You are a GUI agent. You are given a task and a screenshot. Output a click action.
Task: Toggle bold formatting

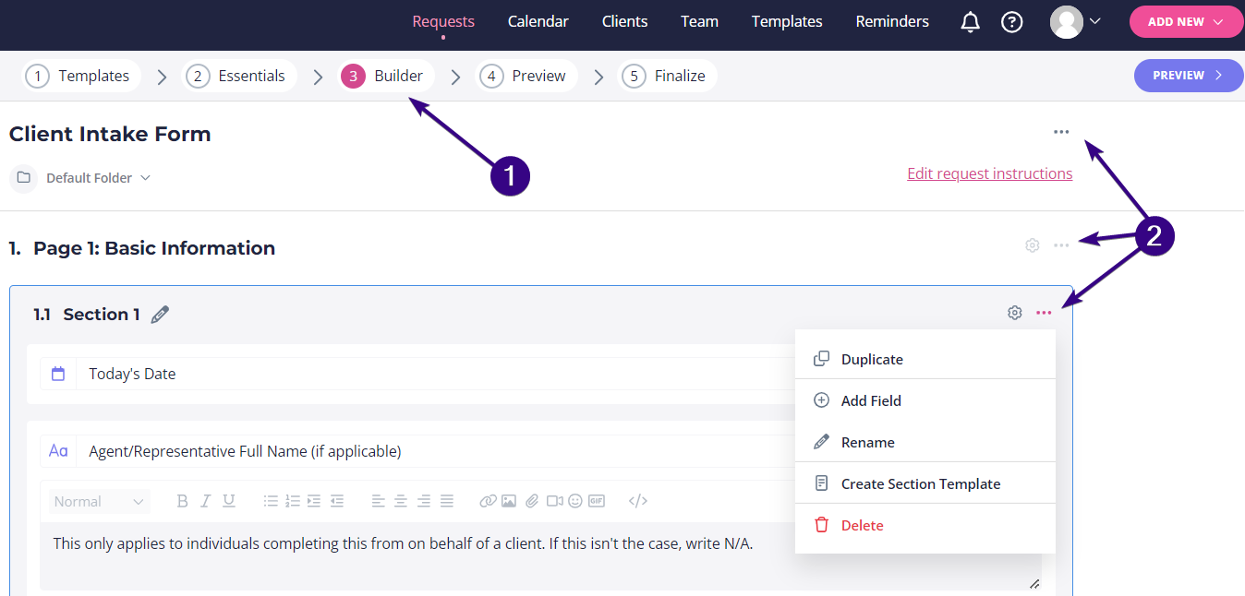(182, 501)
